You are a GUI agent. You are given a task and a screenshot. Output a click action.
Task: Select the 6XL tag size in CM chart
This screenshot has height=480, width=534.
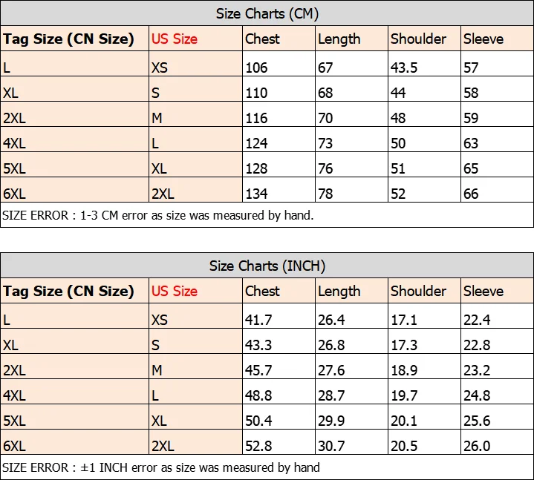pyautogui.click(x=14, y=194)
